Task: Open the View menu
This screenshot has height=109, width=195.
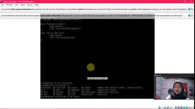Action: [16, 5]
